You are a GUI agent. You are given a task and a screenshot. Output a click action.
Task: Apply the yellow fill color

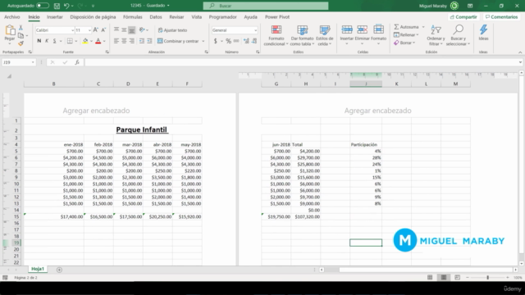[x=85, y=41]
